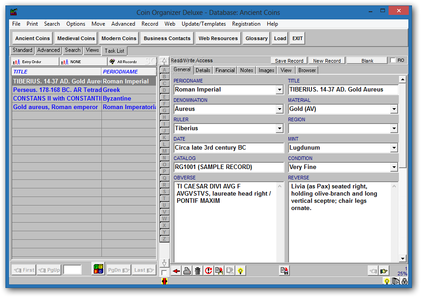Image resolution: width=421 pixels, height=297 pixels.
Task: Switch to the Images tab
Action: tap(266, 70)
